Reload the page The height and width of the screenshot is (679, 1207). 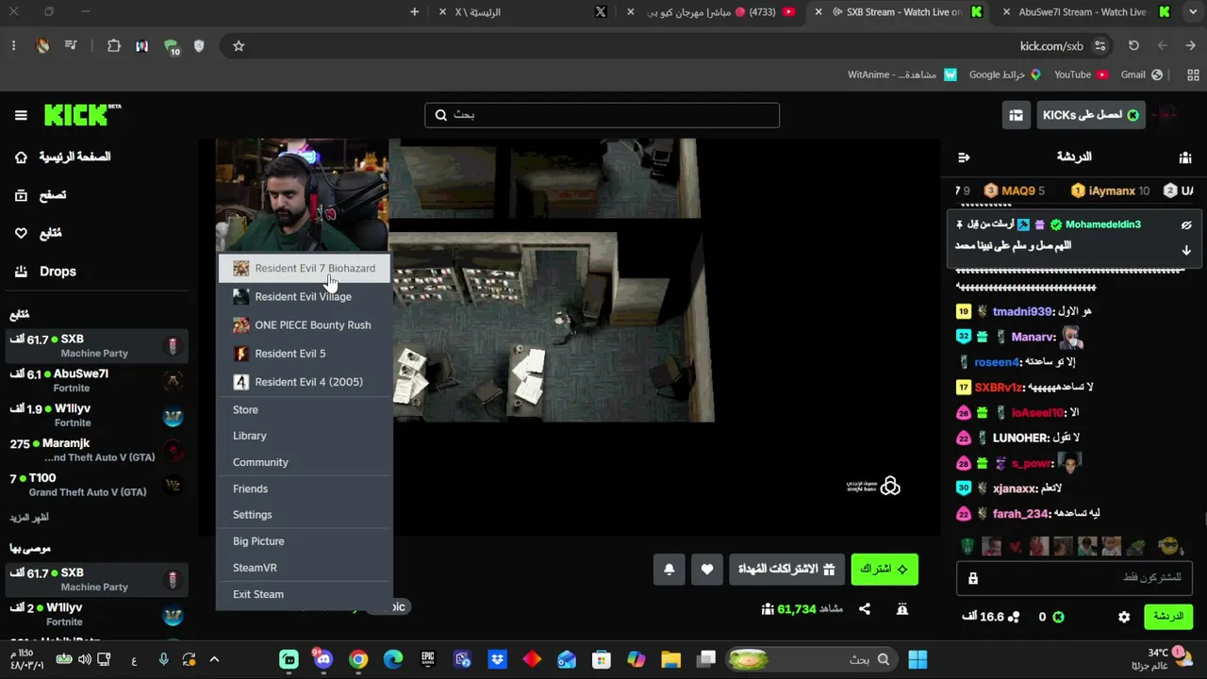click(x=1133, y=46)
